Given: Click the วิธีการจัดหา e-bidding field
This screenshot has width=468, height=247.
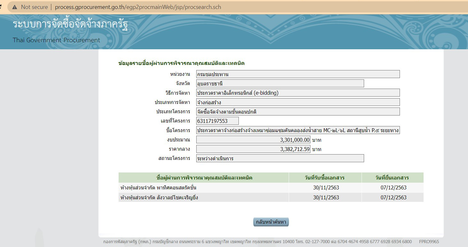Looking at the screenshot, I should 298,93.
